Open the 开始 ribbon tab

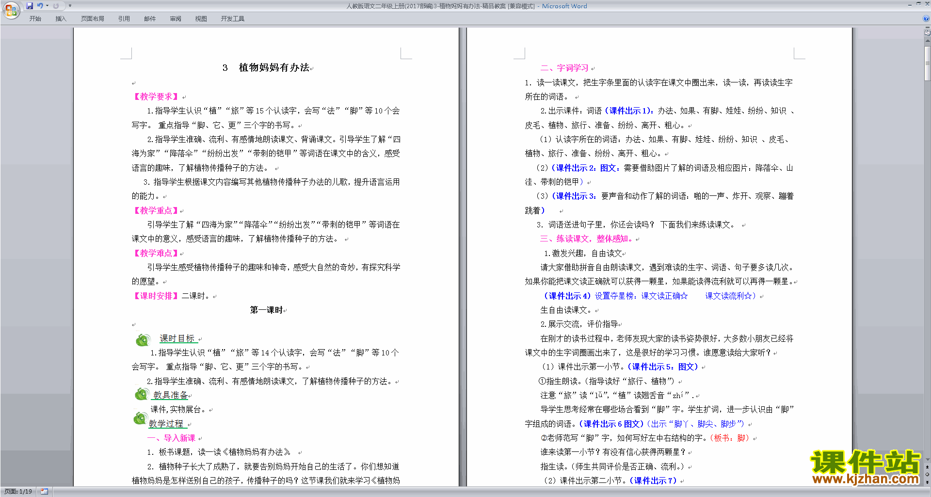[35, 19]
